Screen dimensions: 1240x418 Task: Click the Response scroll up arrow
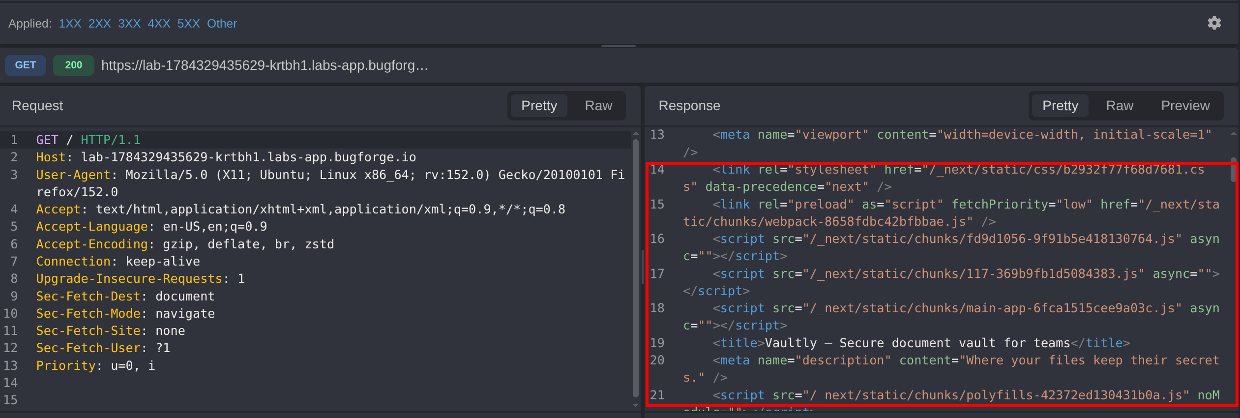point(1233,134)
